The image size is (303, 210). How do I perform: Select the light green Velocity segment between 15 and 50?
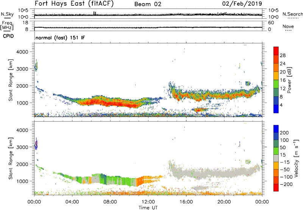point(276,151)
